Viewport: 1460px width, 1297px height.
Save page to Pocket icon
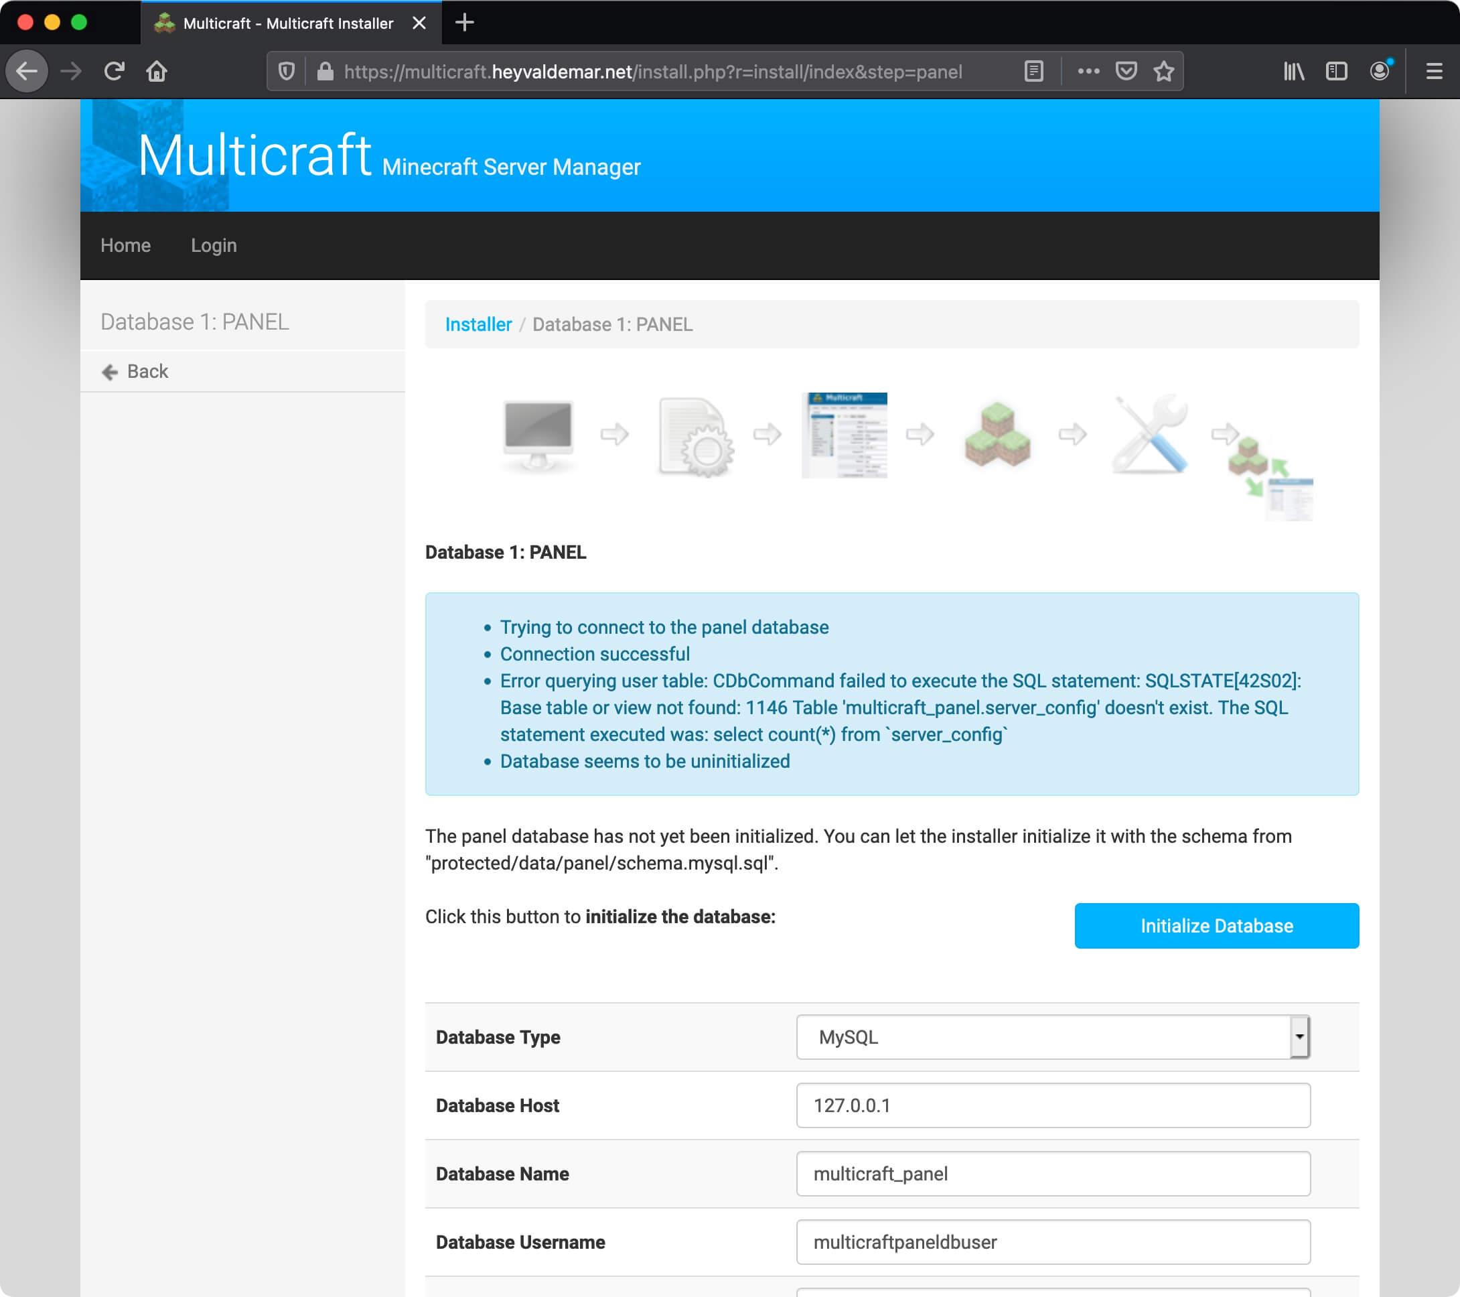(x=1126, y=72)
